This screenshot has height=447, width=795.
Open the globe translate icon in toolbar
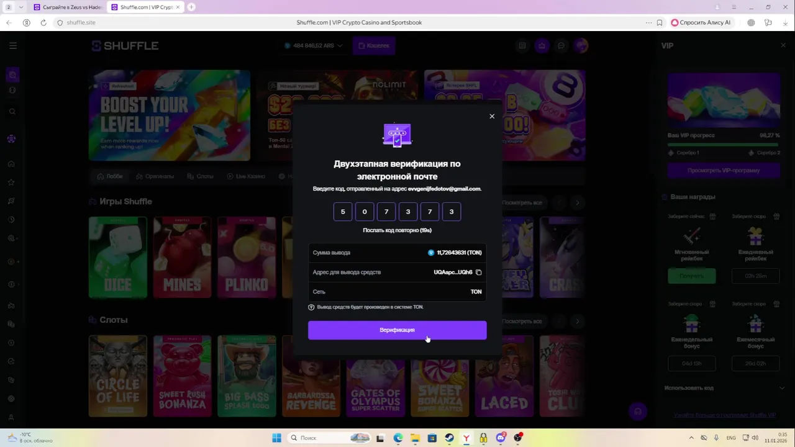(x=751, y=22)
